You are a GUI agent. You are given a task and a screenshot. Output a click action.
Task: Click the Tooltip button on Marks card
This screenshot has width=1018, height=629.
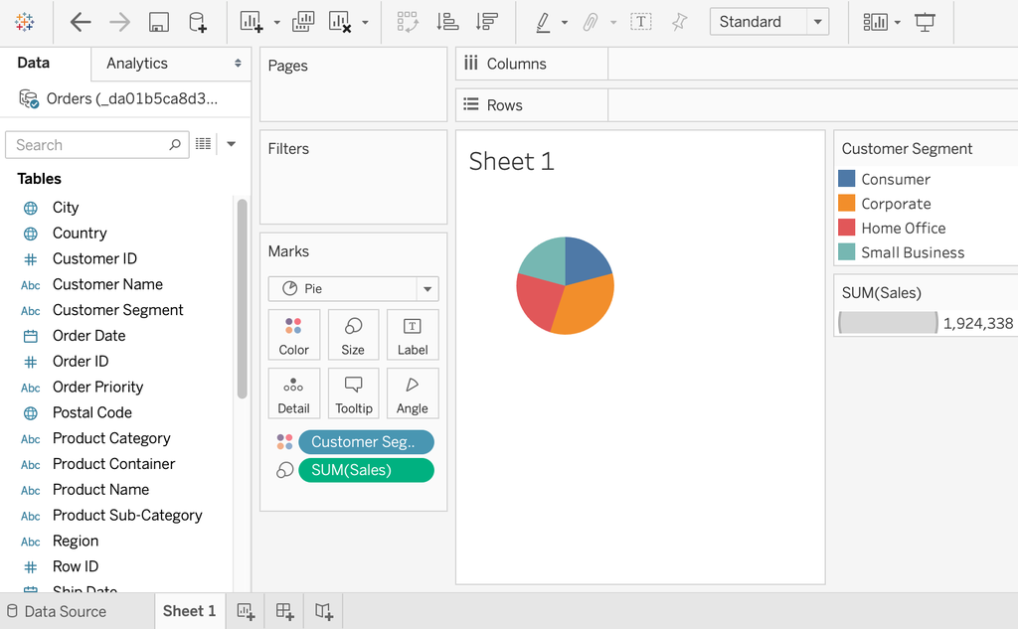[353, 394]
